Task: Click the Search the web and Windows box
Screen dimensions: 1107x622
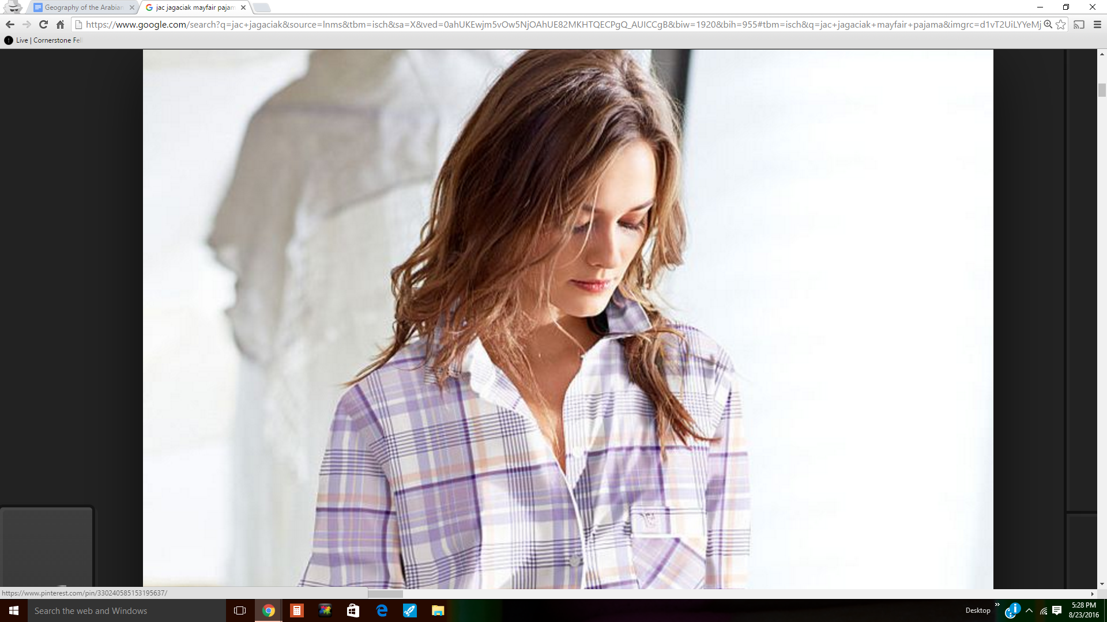Action: (x=127, y=610)
